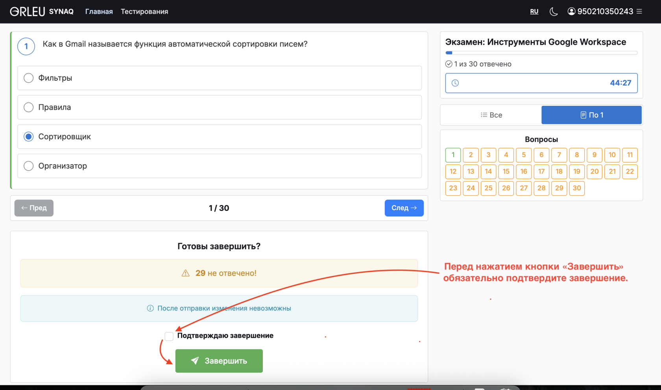Viewport: 661px width, 390px height.
Task: Jump to question 15 in the grid
Action: (x=506, y=172)
